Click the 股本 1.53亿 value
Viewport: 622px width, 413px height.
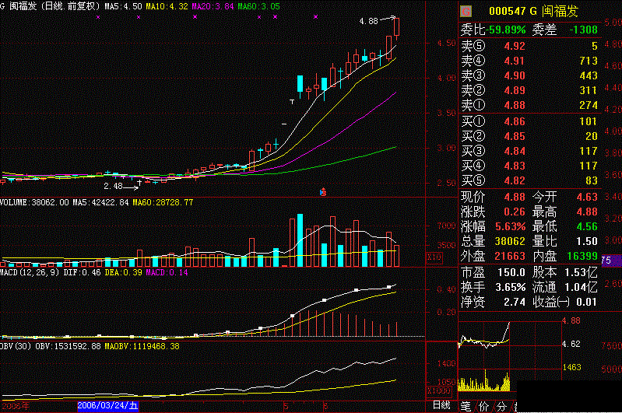tap(583, 272)
